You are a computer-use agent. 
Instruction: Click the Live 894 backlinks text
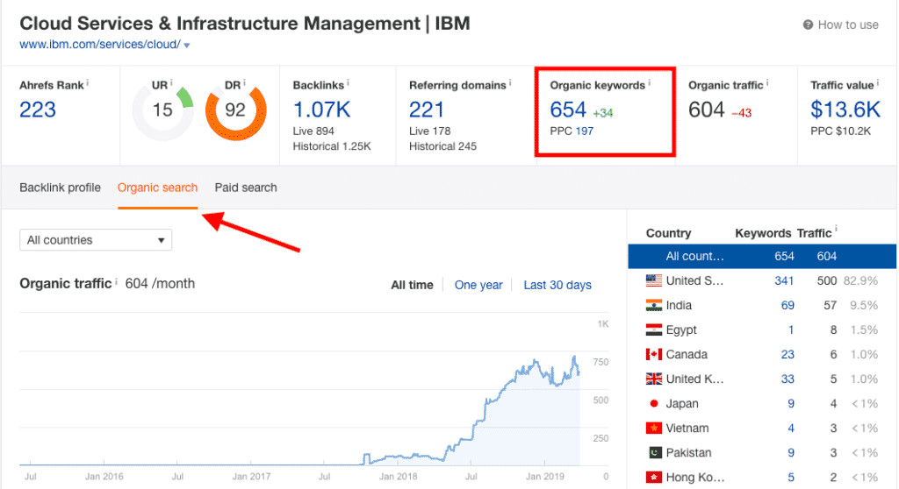pyautogui.click(x=313, y=131)
